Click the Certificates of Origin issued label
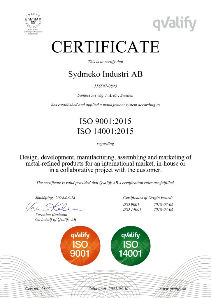211x298 pixels. (x=148, y=198)
